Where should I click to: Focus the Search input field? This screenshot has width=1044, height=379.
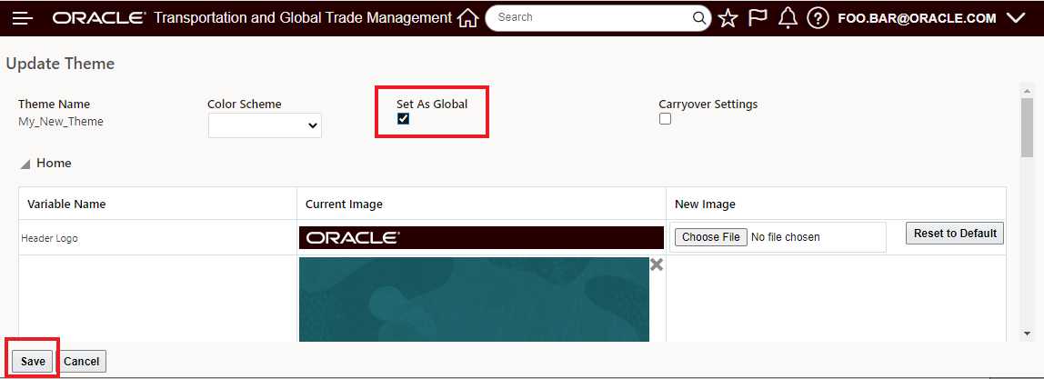pos(593,18)
